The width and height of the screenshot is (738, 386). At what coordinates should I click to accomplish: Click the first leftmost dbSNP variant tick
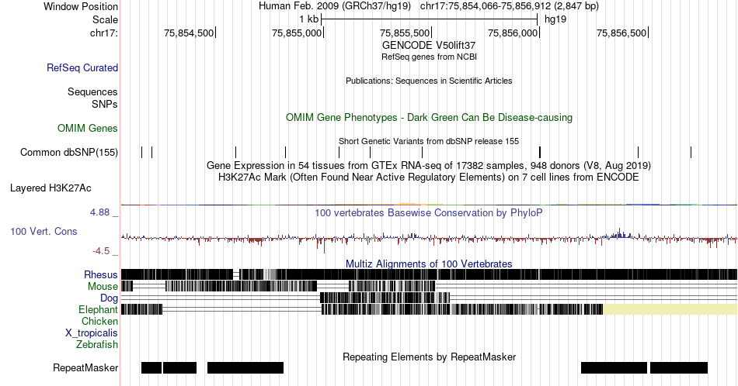pyautogui.click(x=141, y=152)
